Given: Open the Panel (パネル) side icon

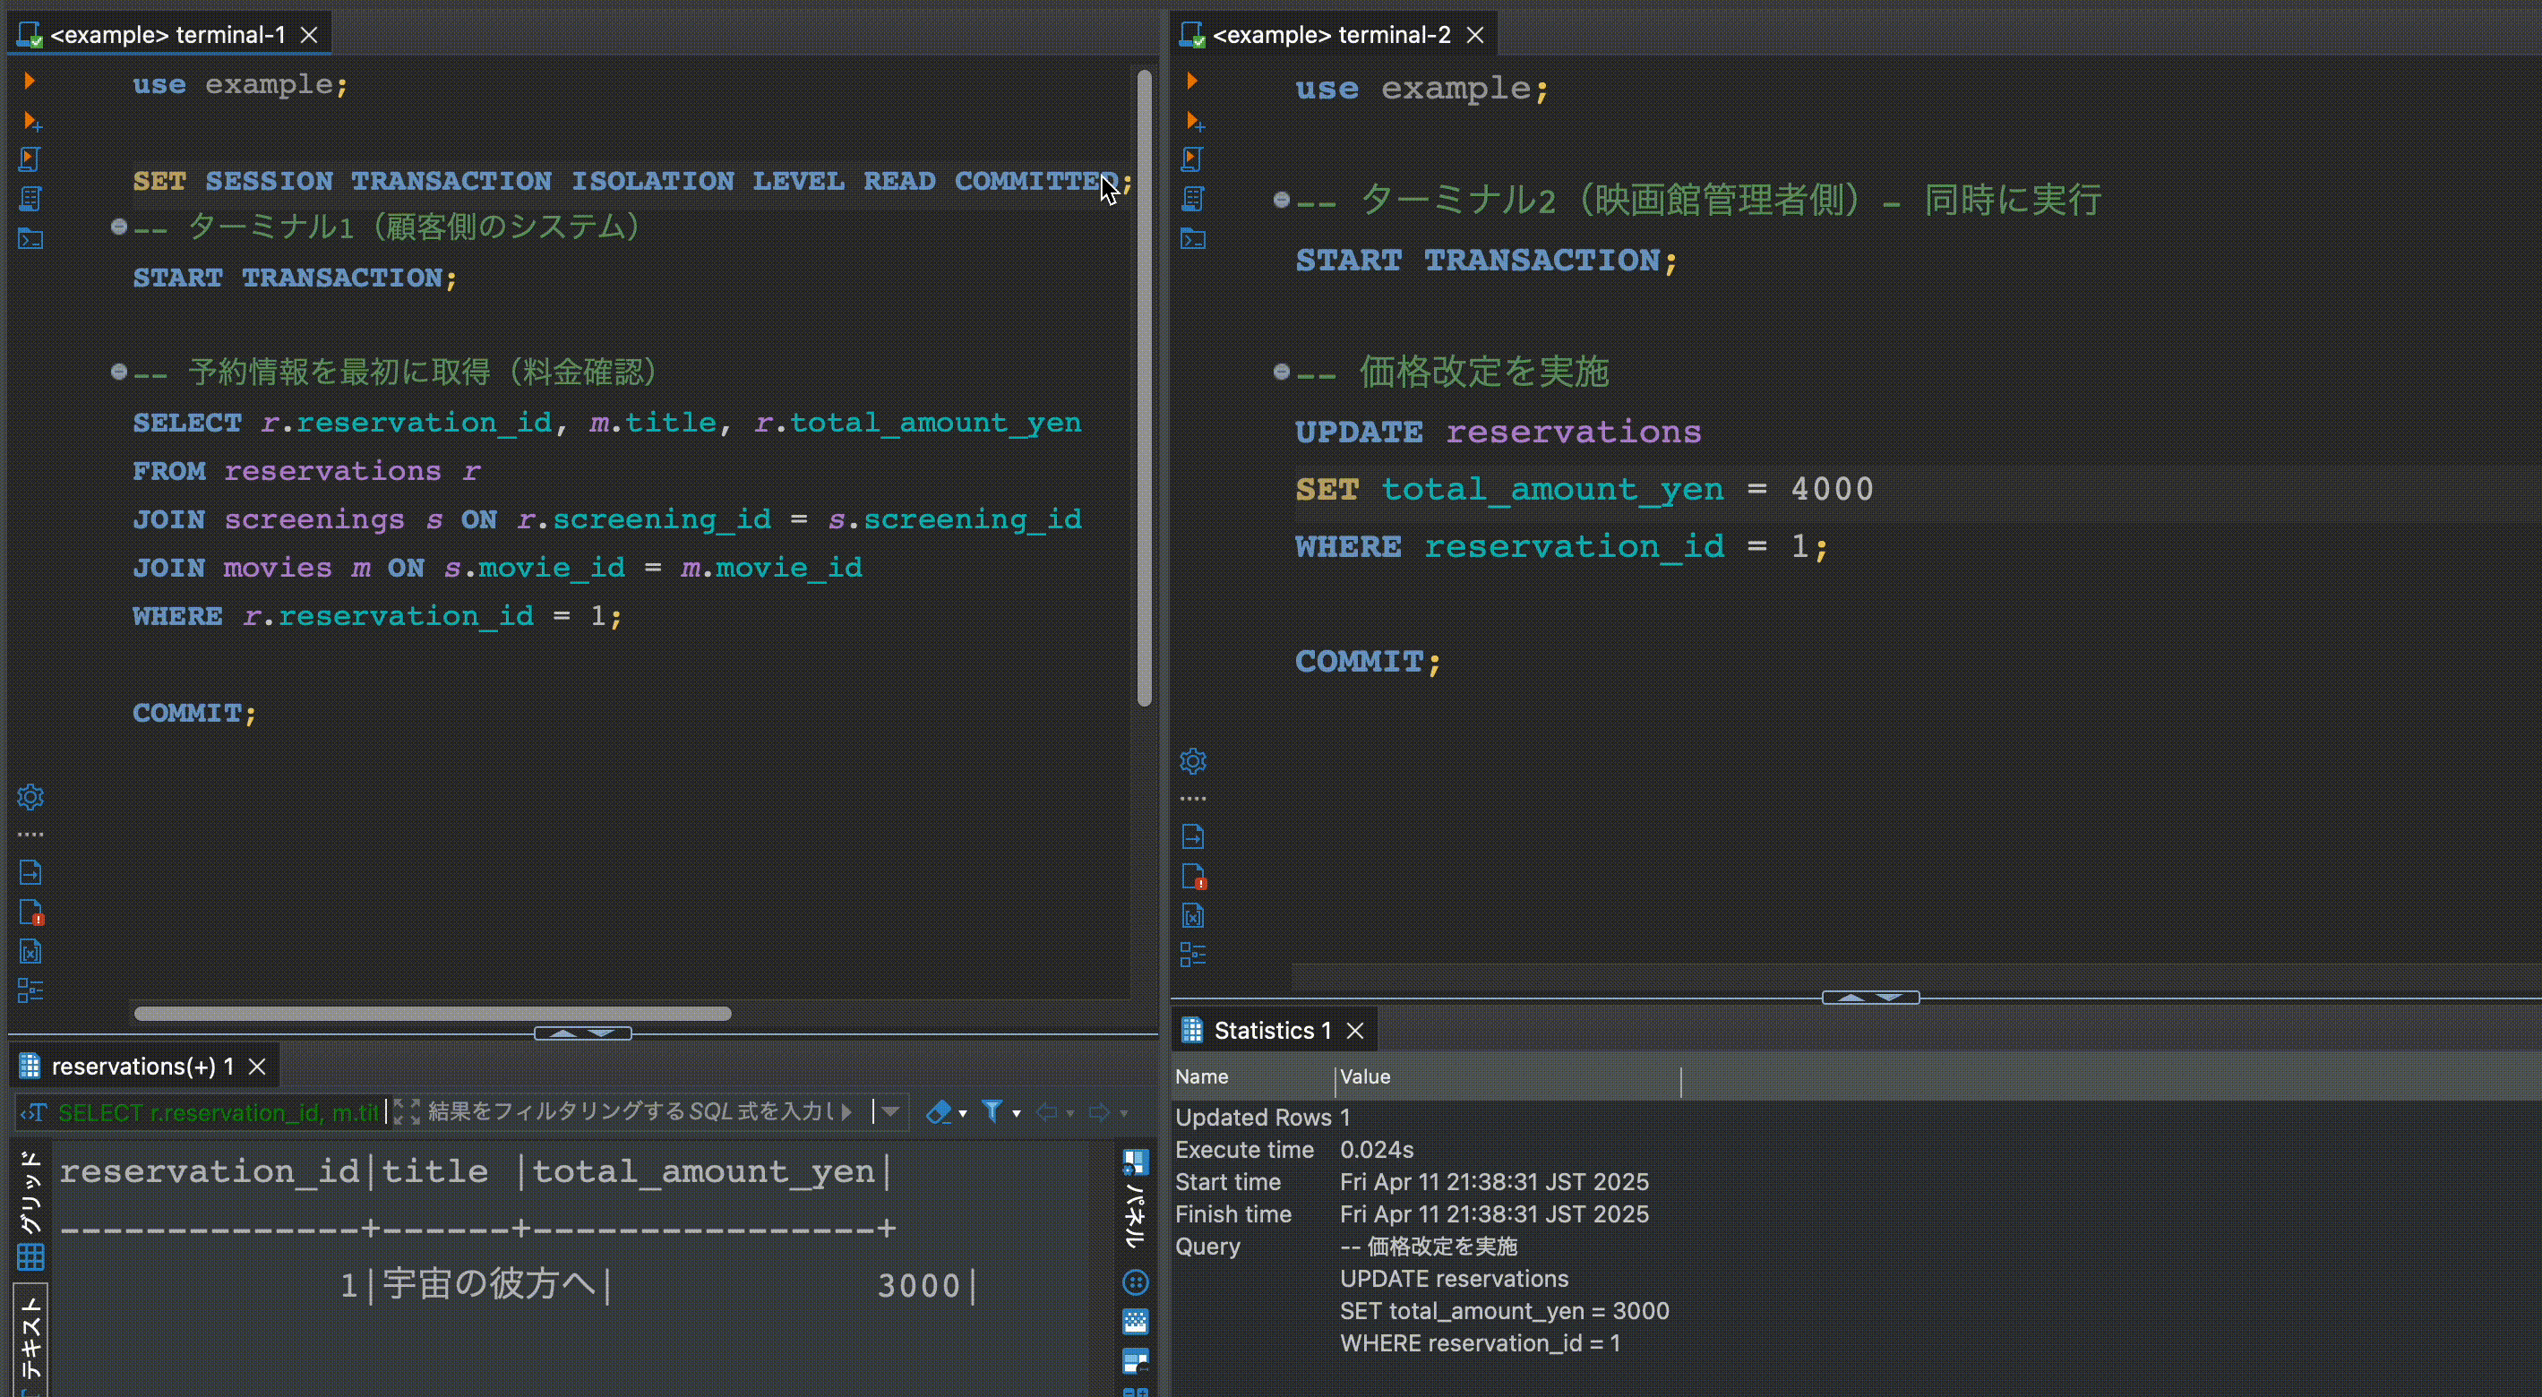Looking at the screenshot, I should click(1136, 1199).
